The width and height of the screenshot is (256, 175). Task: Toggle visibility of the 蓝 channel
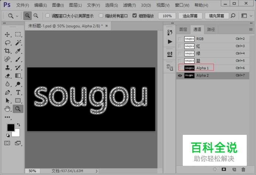(180, 61)
